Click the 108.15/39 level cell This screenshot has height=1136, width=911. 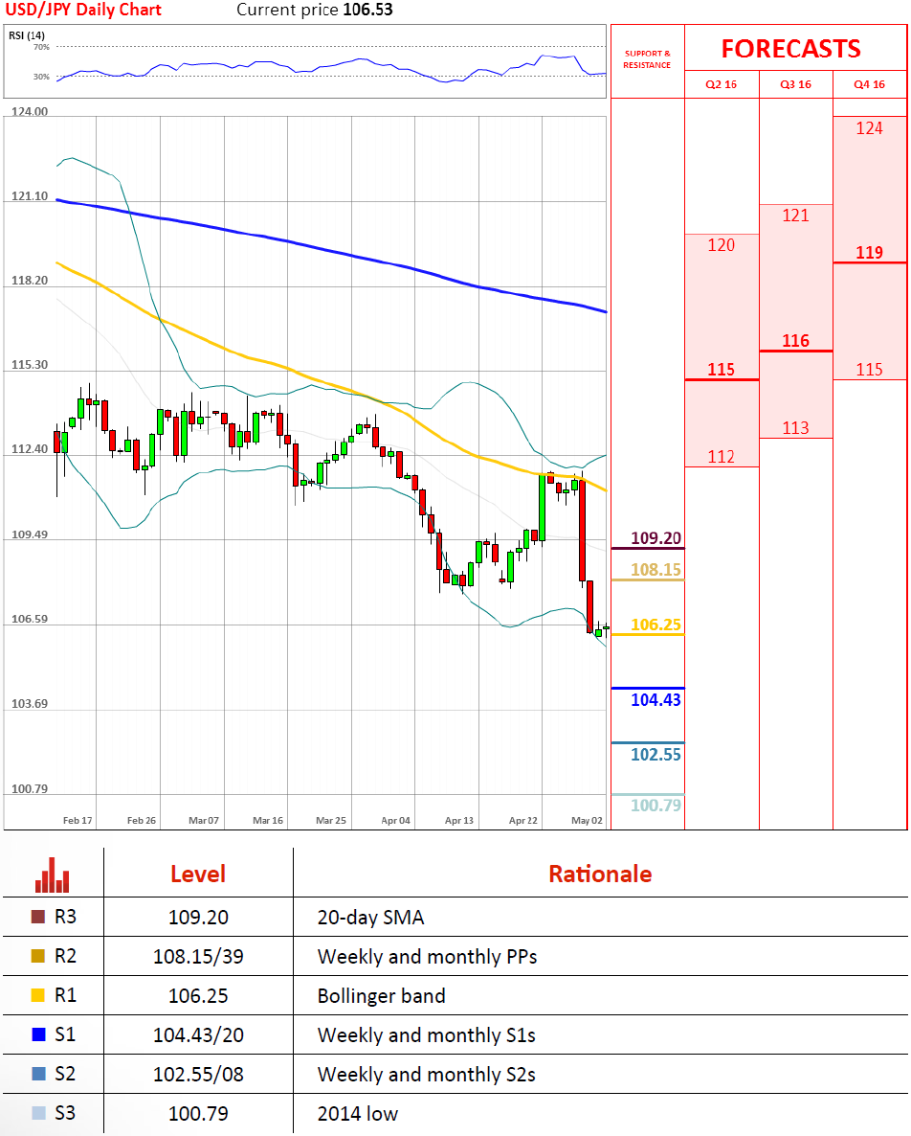(x=198, y=956)
